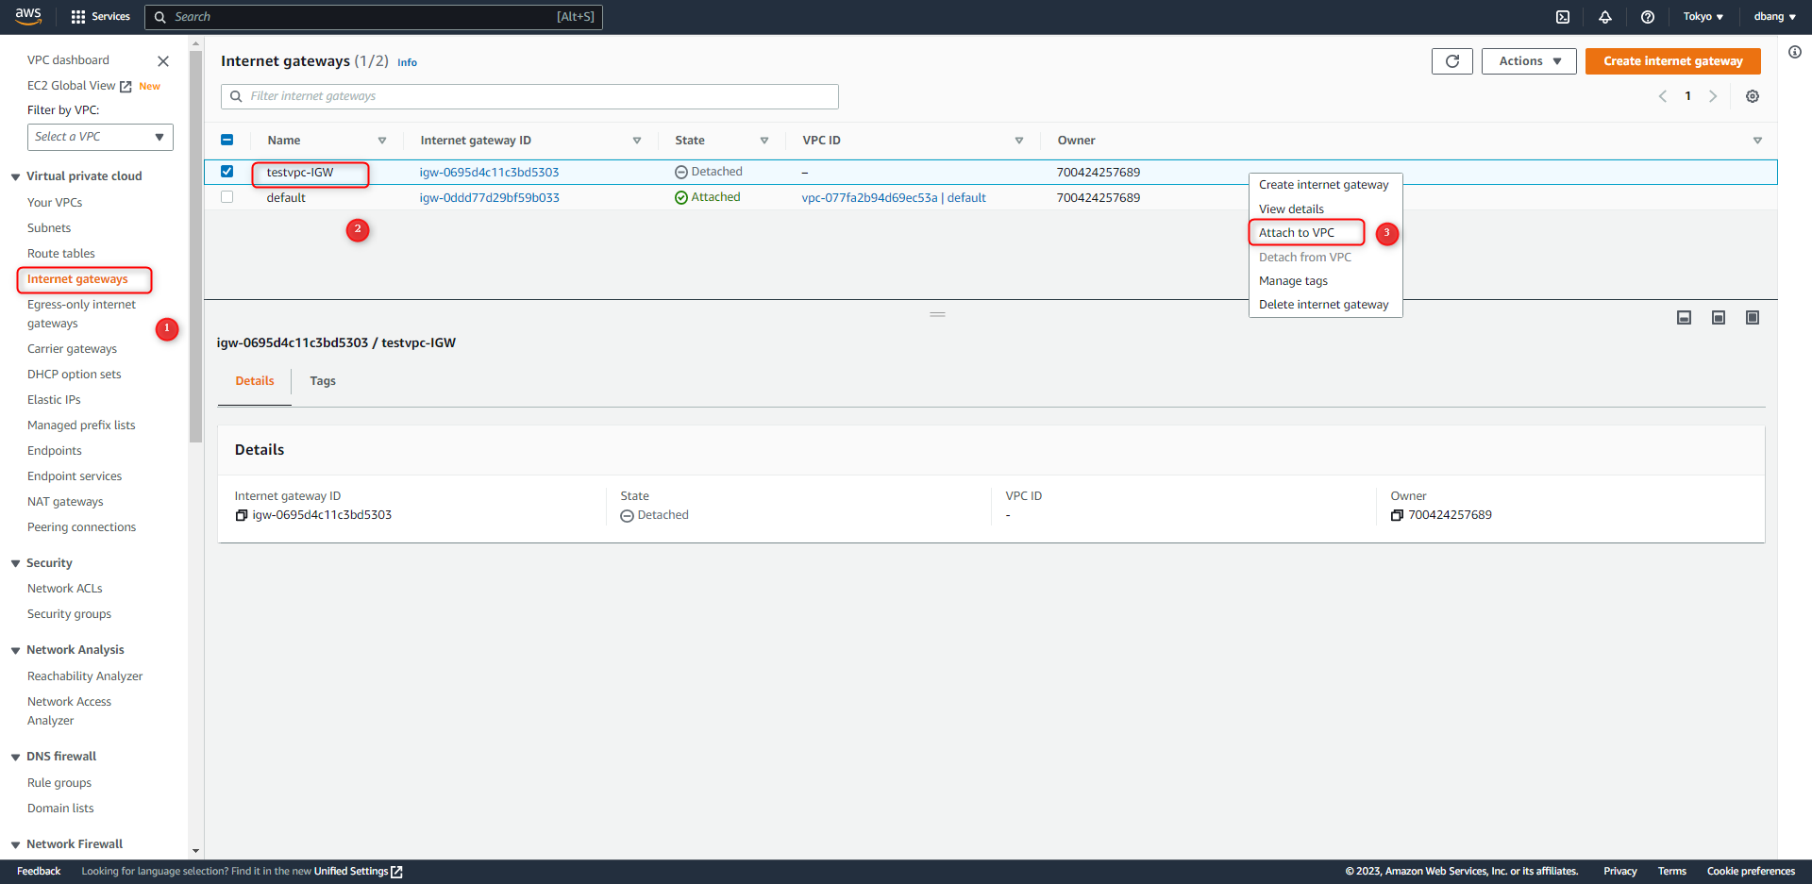
Task: Open the Tokyo region selector
Action: click(x=1703, y=17)
